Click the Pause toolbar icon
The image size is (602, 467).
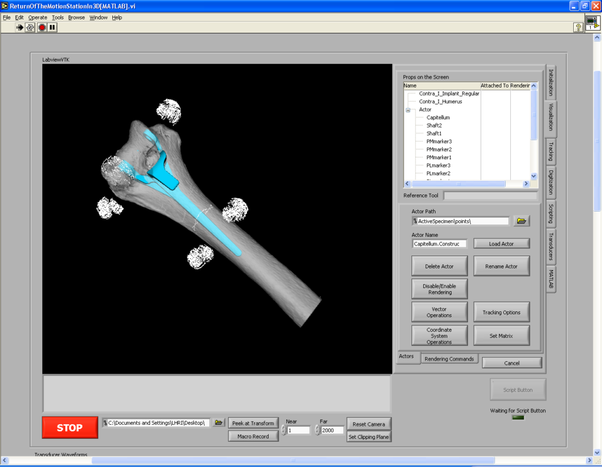(x=52, y=28)
